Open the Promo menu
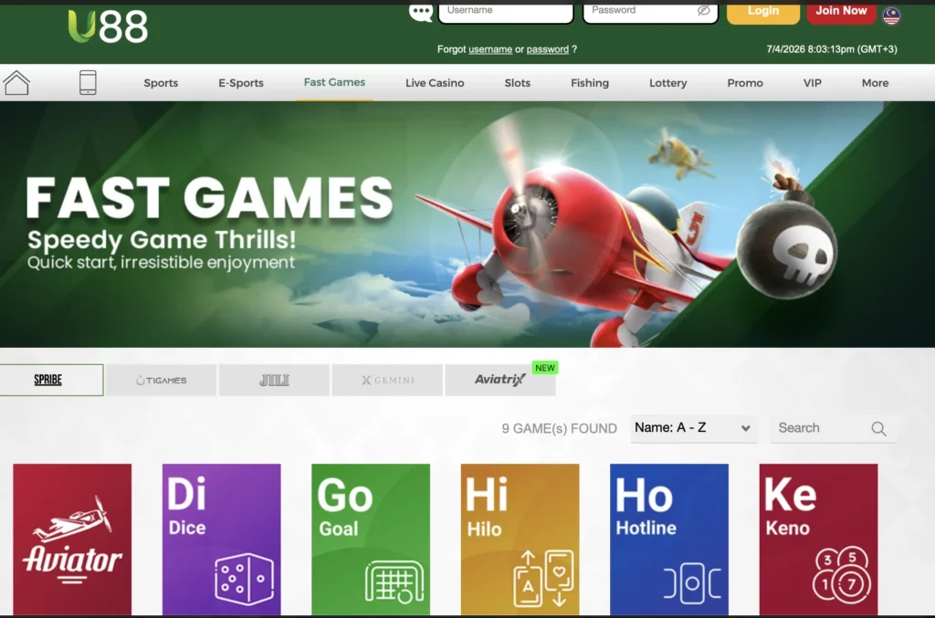935x618 pixels. [745, 83]
